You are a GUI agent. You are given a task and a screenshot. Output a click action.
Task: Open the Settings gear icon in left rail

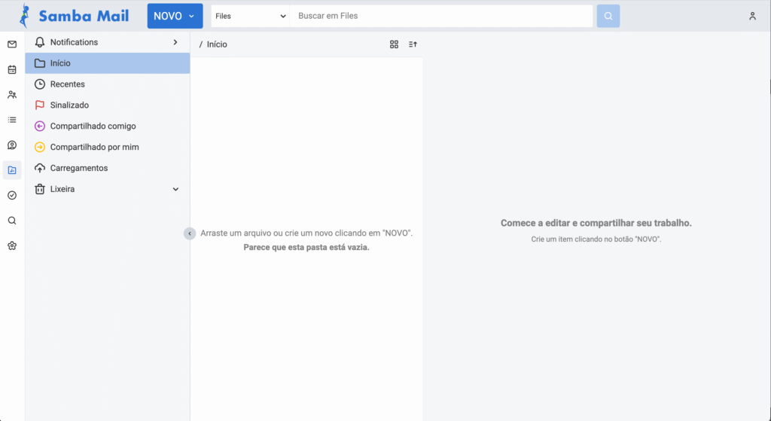pos(12,246)
